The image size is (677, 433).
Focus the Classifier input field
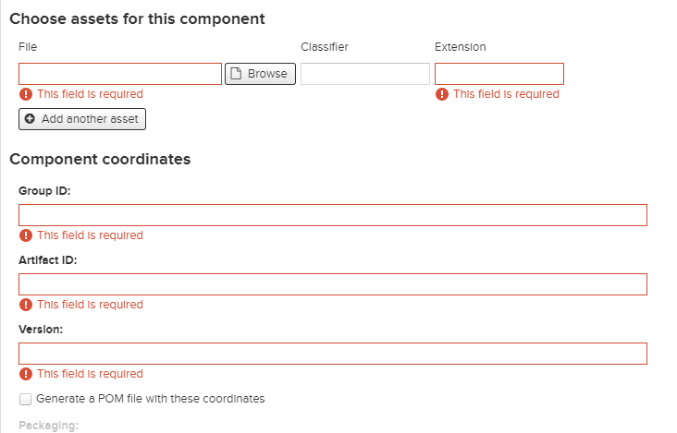pyautogui.click(x=365, y=74)
